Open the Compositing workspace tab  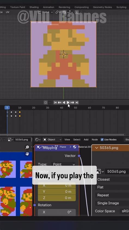[x=81, y=7]
